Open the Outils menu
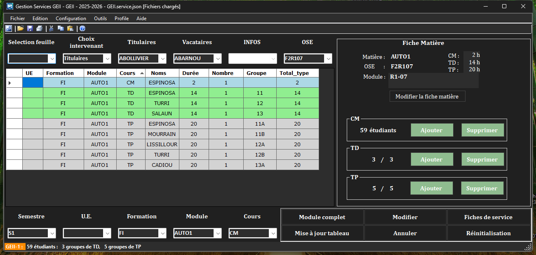 (x=101, y=19)
